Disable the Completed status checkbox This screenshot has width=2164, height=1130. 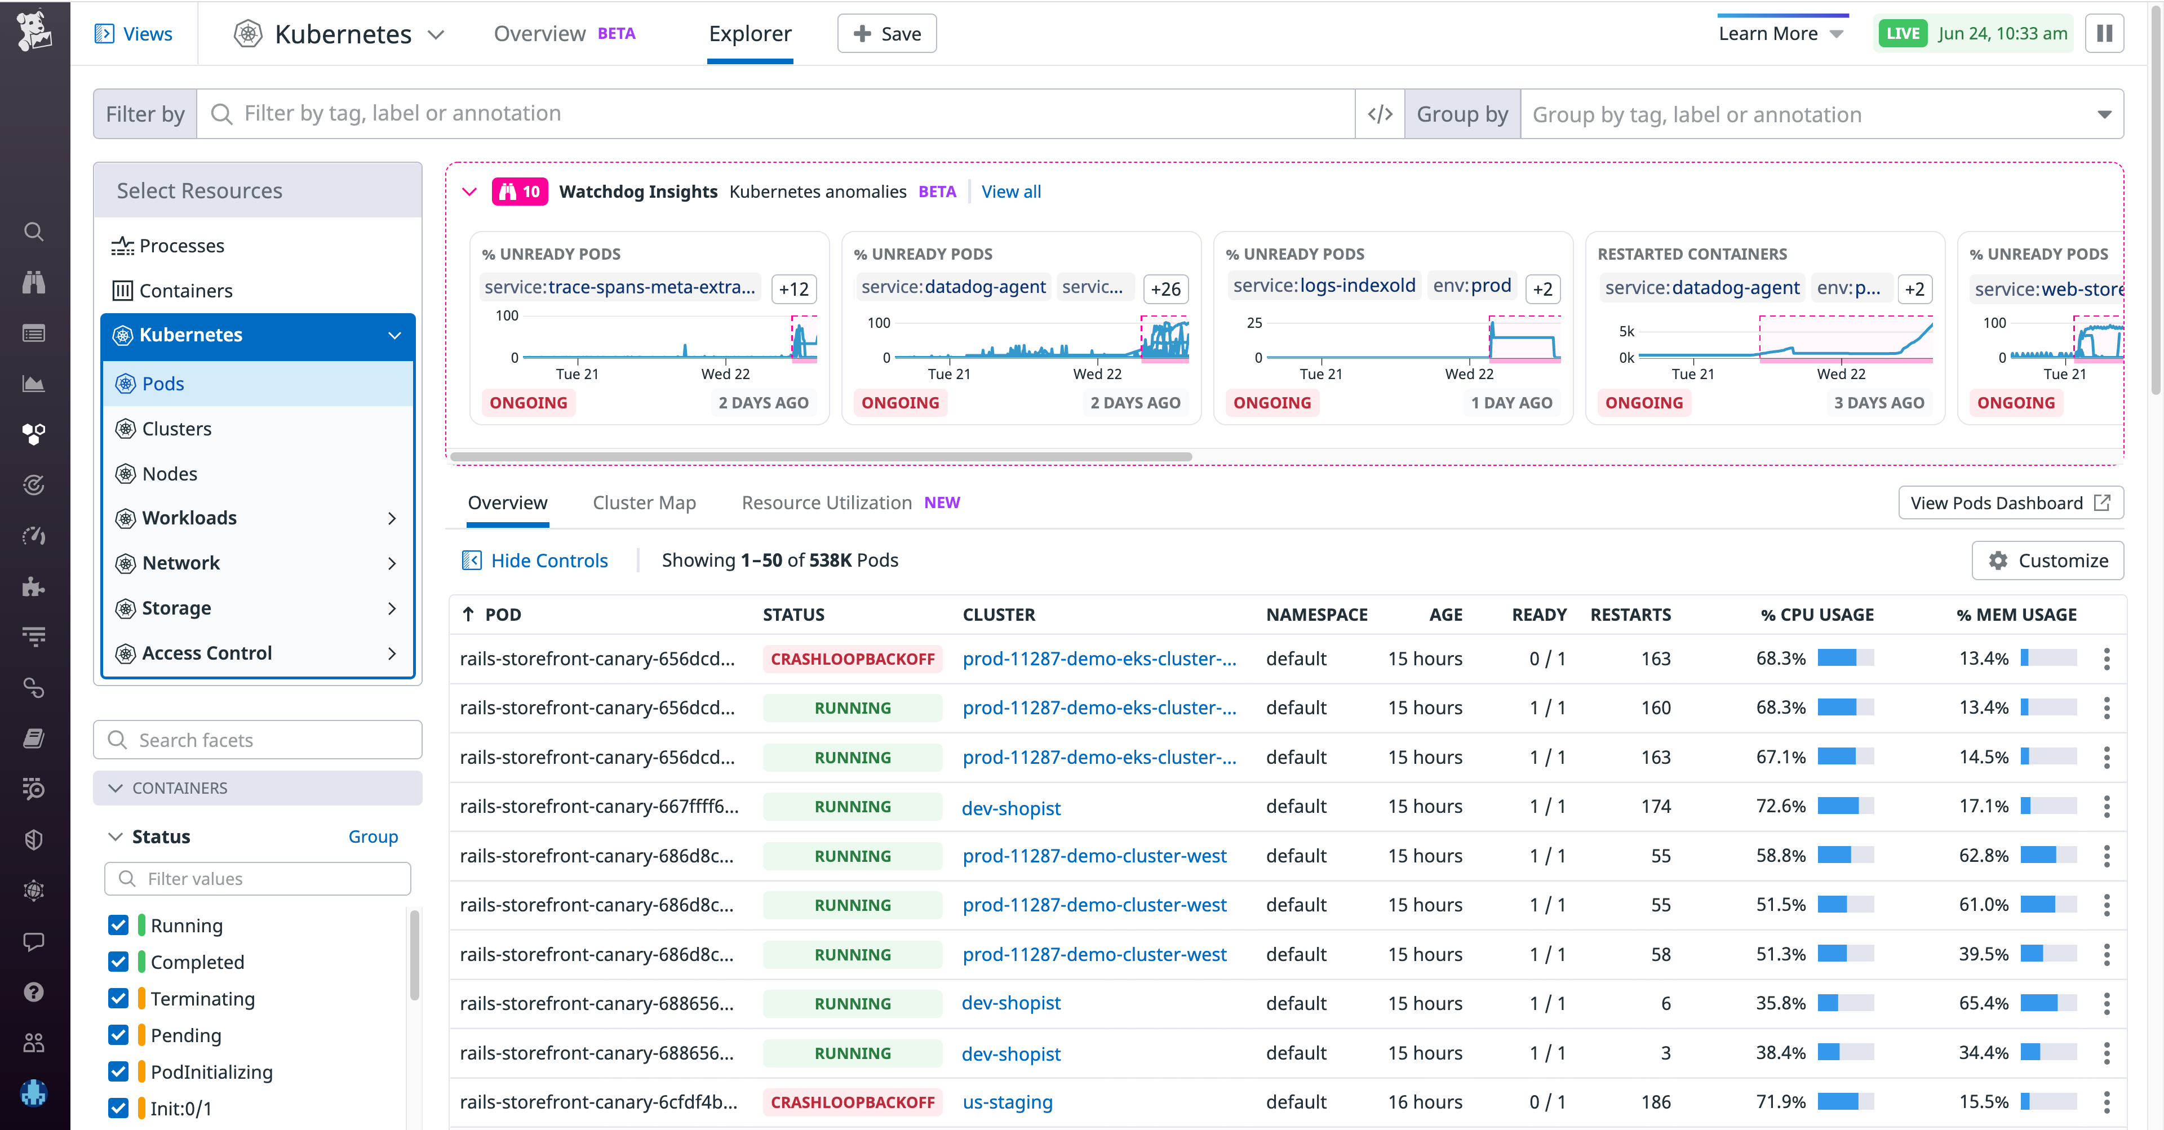pyautogui.click(x=118, y=962)
